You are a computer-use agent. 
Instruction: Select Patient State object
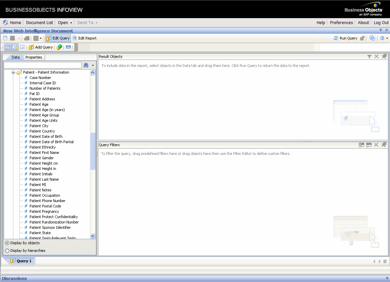40,233
